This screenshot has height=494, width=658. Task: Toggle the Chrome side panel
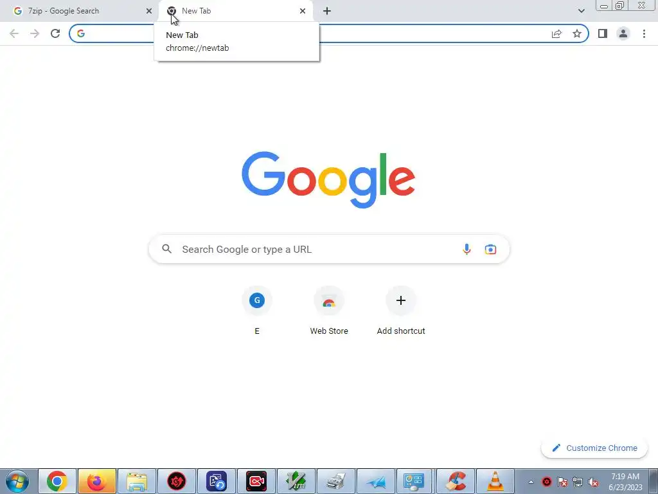(603, 33)
